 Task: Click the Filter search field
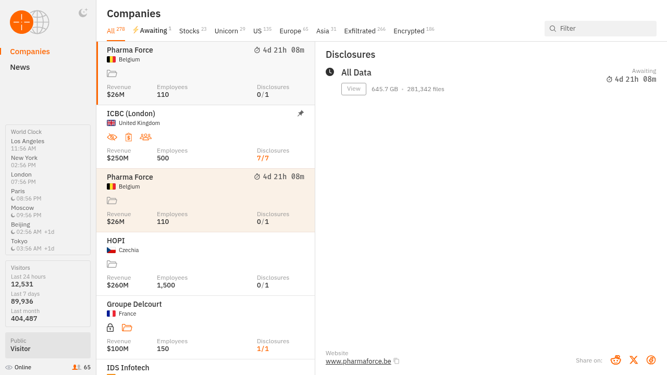pos(600,29)
